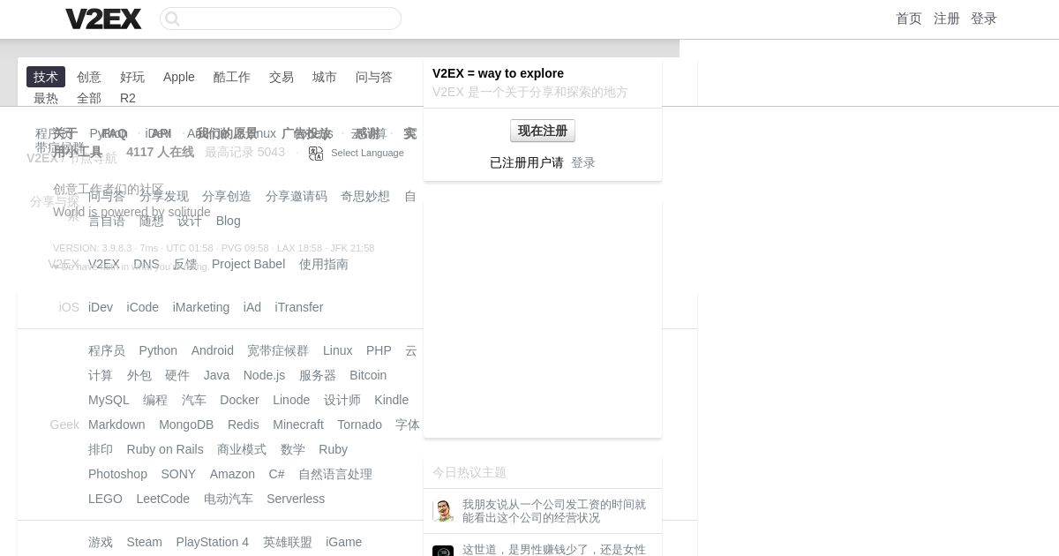
Task: Open avatar of 发工资 hot topic
Action: (x=443, y=511)
